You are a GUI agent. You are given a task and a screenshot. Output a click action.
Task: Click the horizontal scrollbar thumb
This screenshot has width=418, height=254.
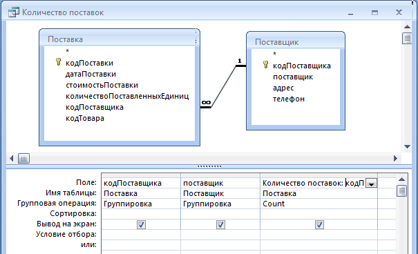tap(23, 159)
